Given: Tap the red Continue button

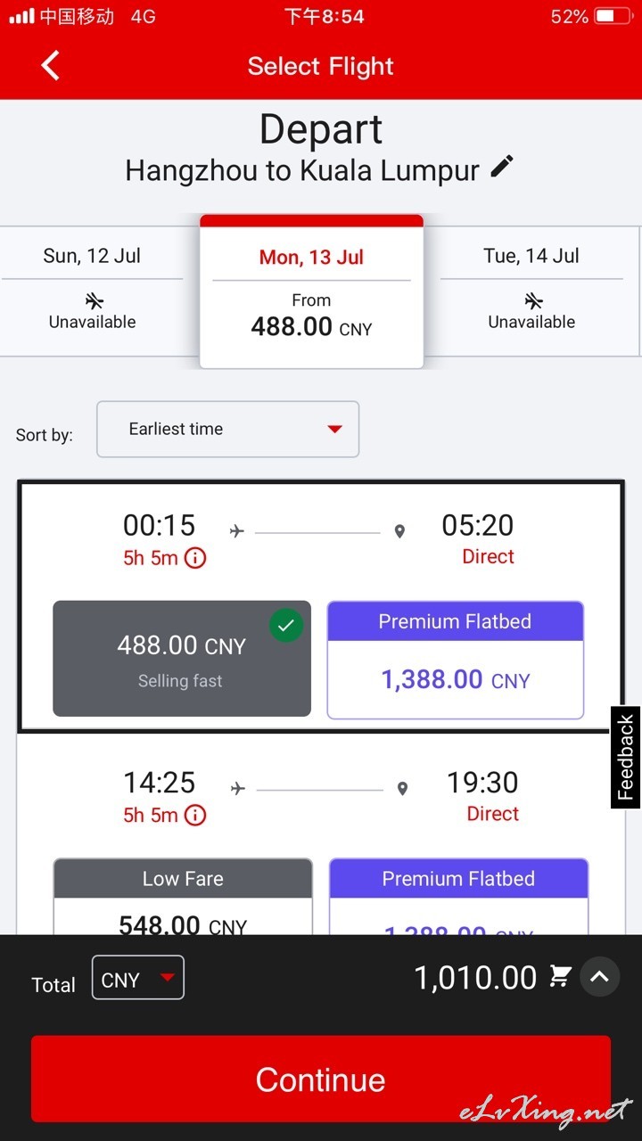Looking at the screenshot, I should (x=321, y=1079).
